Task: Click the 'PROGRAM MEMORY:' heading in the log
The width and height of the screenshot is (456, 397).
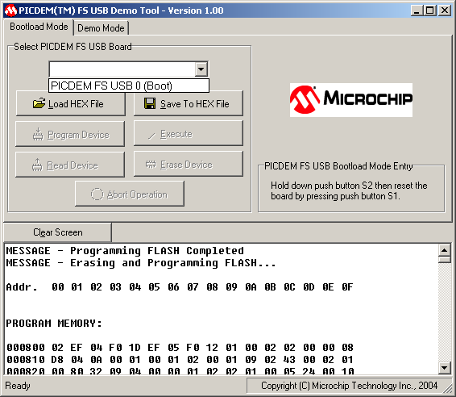Action: [x=54, y=324]
